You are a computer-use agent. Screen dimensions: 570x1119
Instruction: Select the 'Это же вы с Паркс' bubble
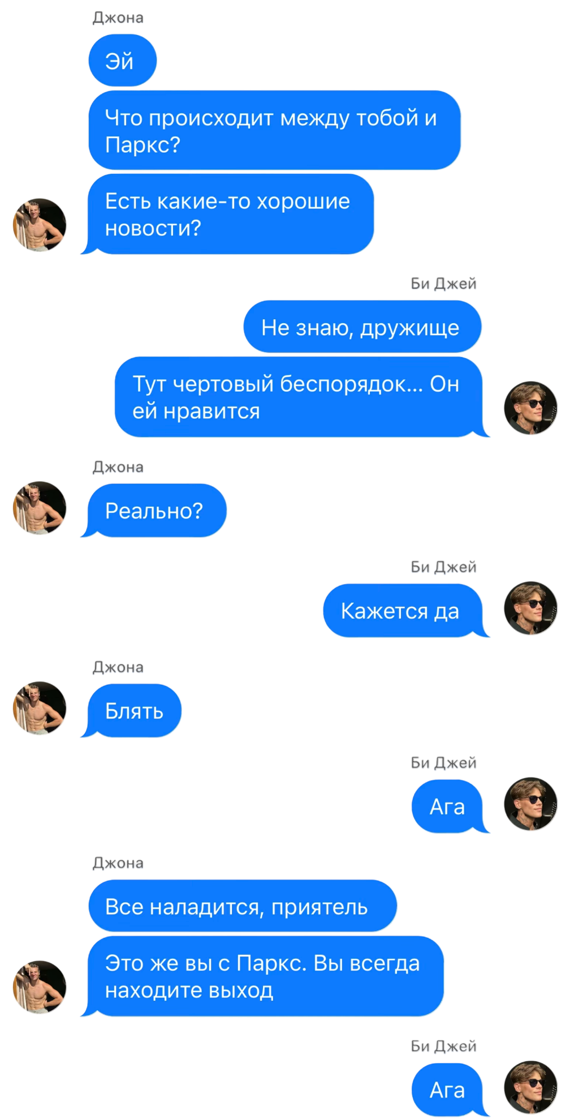coord(262,976)
